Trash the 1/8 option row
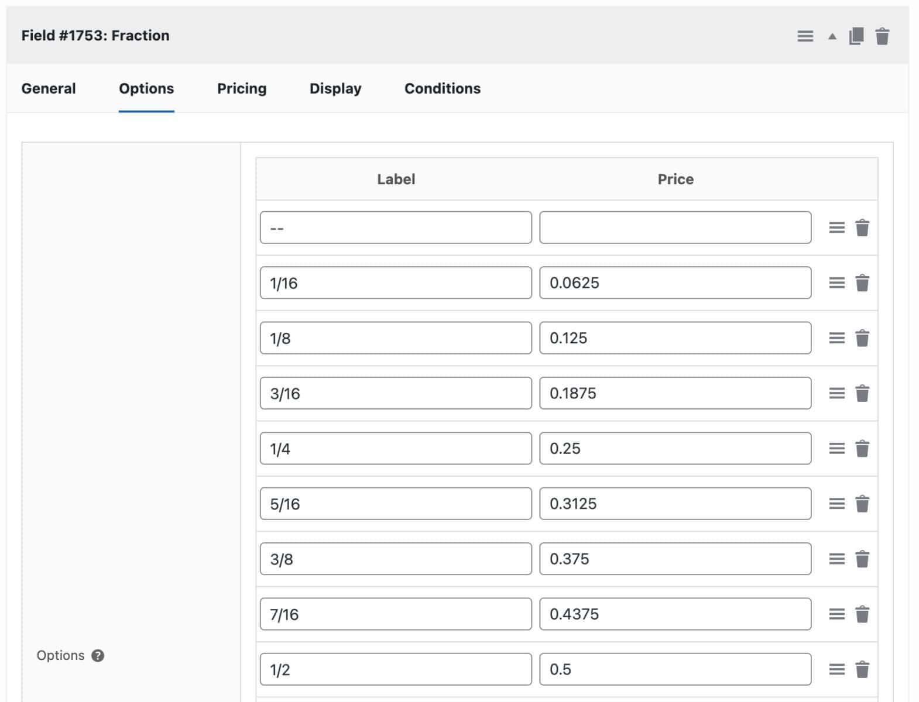The height and width of the screenshot is (702, 919). click(862, 338)
